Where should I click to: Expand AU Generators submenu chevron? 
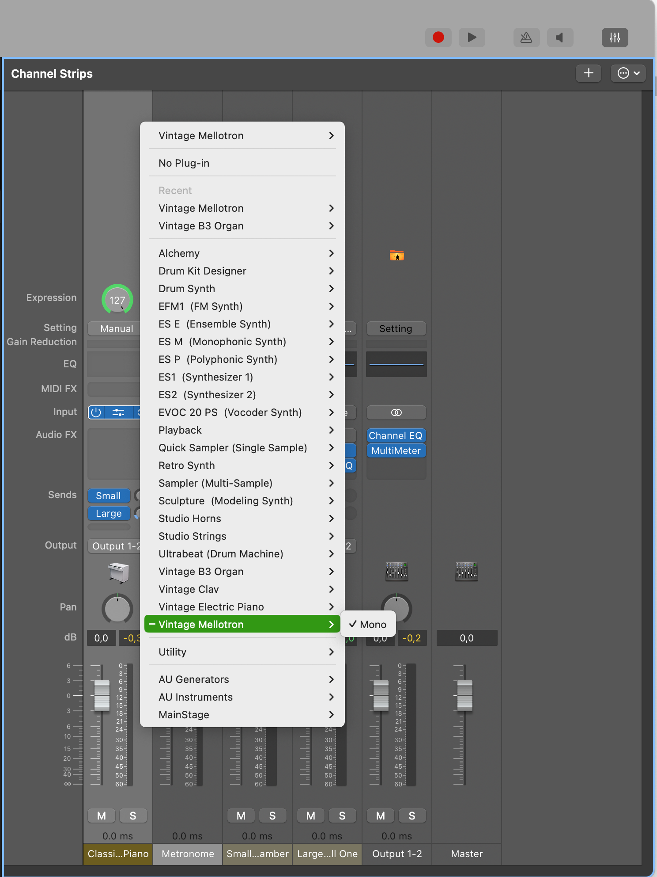point(332,679)
